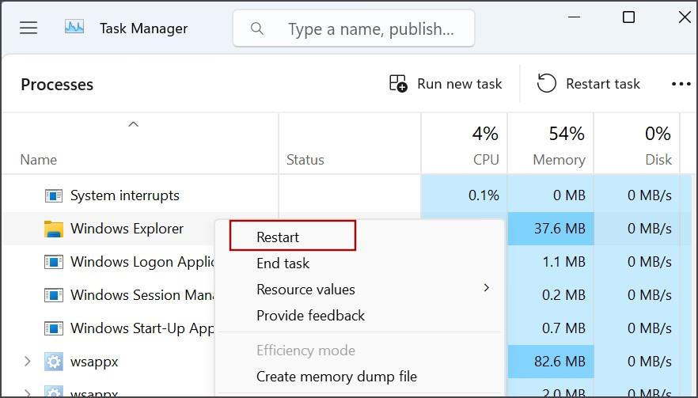
Task: Click the 0.2 MB memory value
Action: [x=563, y=295]
